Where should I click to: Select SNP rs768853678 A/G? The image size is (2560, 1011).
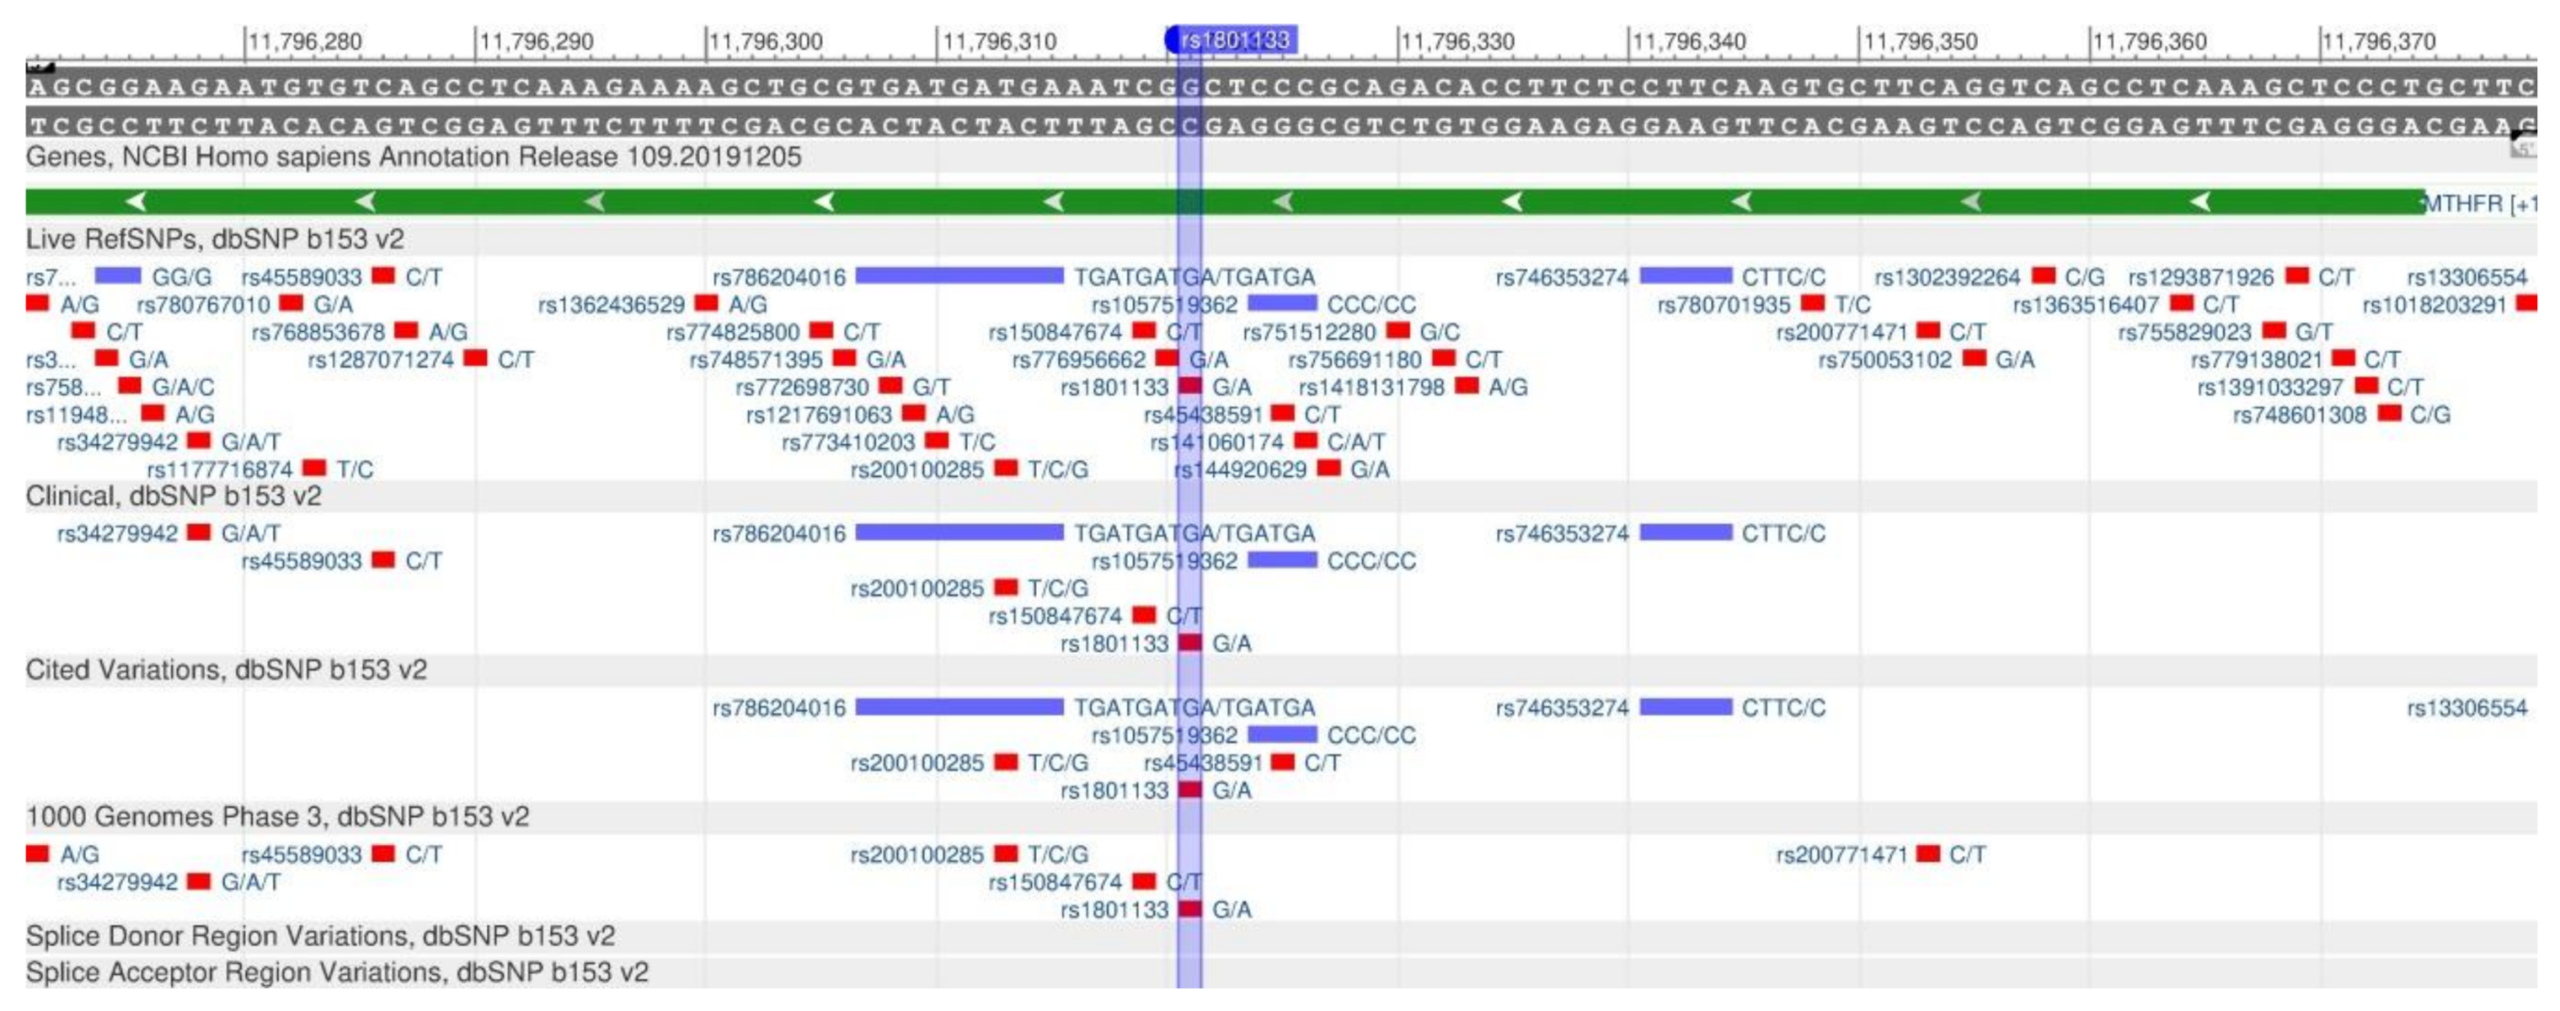[407, 332]
